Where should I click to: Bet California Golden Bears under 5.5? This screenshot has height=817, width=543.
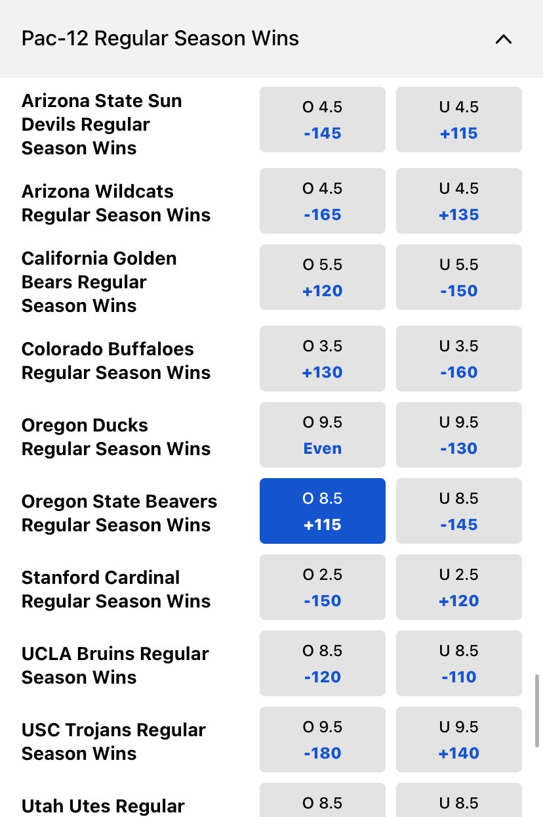[458, 277]
